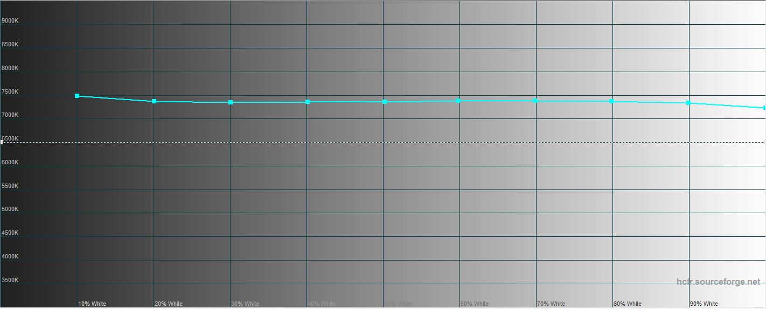
Task: Click the white 6500K reference marker at left edge
Action: click(2, 142)
